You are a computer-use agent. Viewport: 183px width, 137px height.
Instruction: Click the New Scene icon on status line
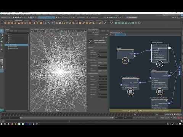[13, 18]
